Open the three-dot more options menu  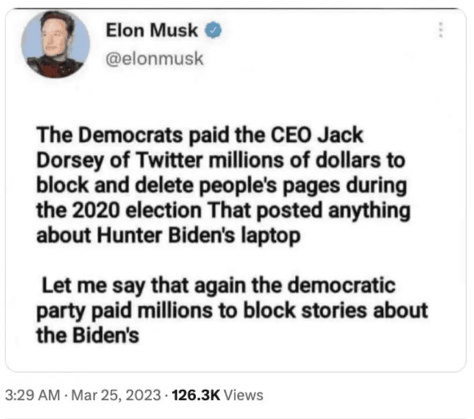[x=441, y=30]
